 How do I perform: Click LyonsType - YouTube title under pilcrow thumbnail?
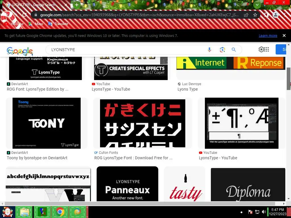tap(218, 158)
